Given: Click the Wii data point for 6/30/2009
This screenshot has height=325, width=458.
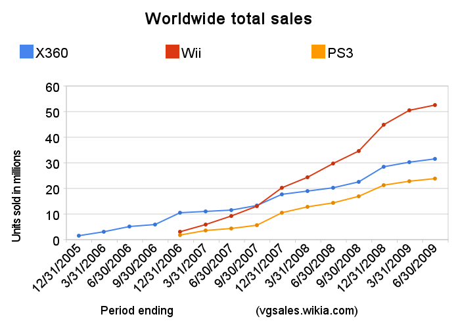Looking at the screenshot, I should (x=435, y=105).
